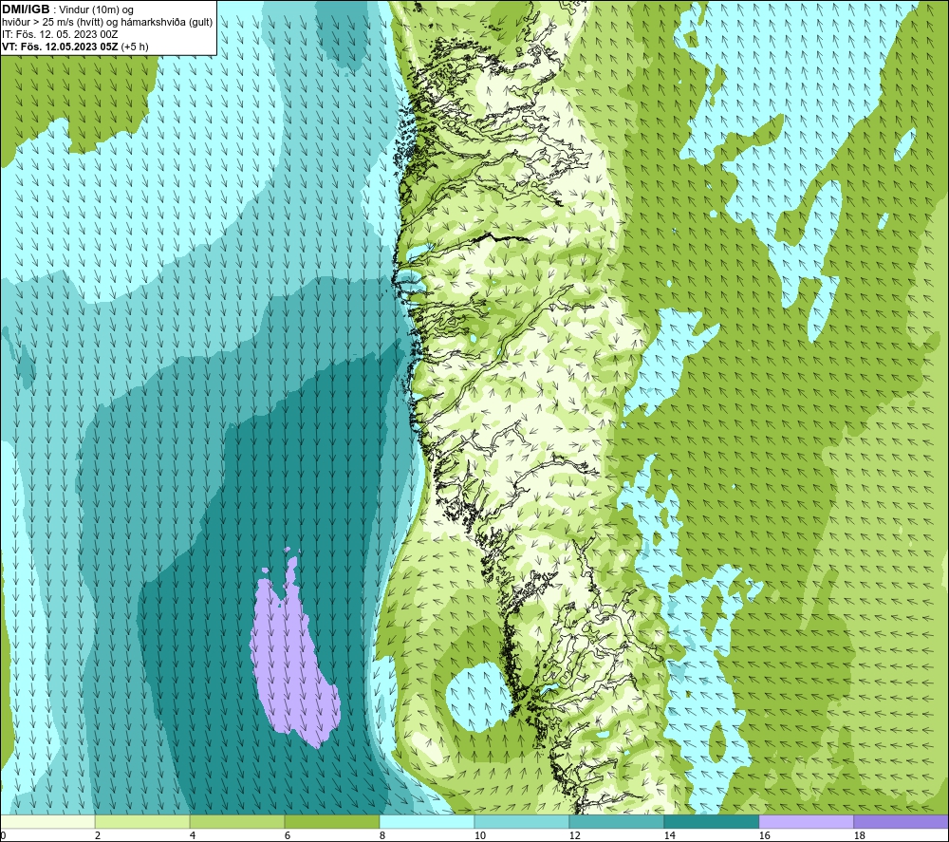Click the 6–8 m/s olive green legend swatch
The image size is (949, 842).
tap(331, 822)
